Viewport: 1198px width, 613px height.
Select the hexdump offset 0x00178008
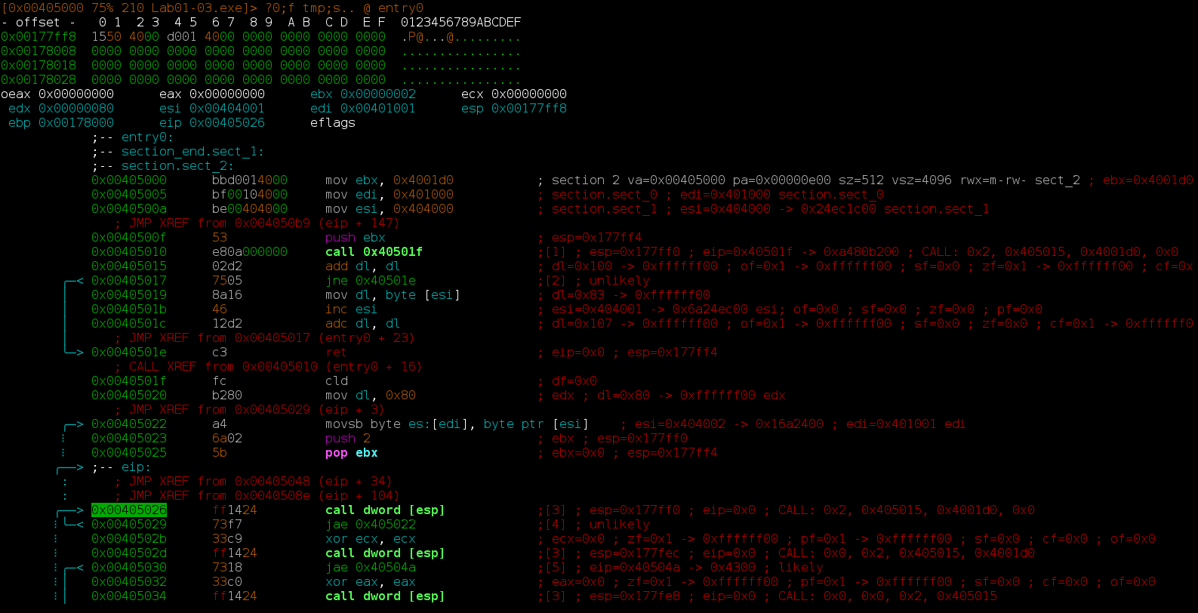(38, 51)
